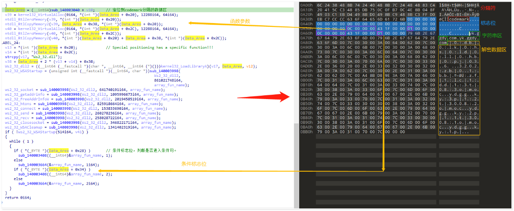Click hex offset 0B00h row label
The image size is (514, 211).
(306, 80)
